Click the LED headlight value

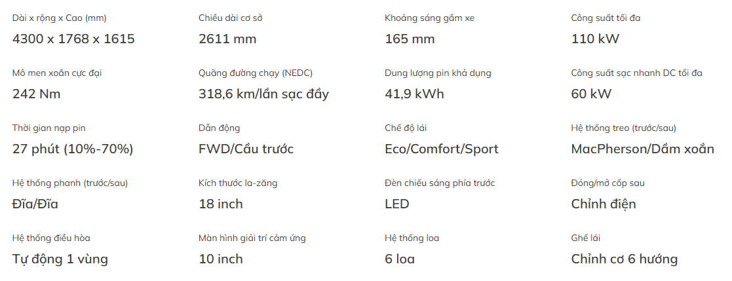click(397, 204)
